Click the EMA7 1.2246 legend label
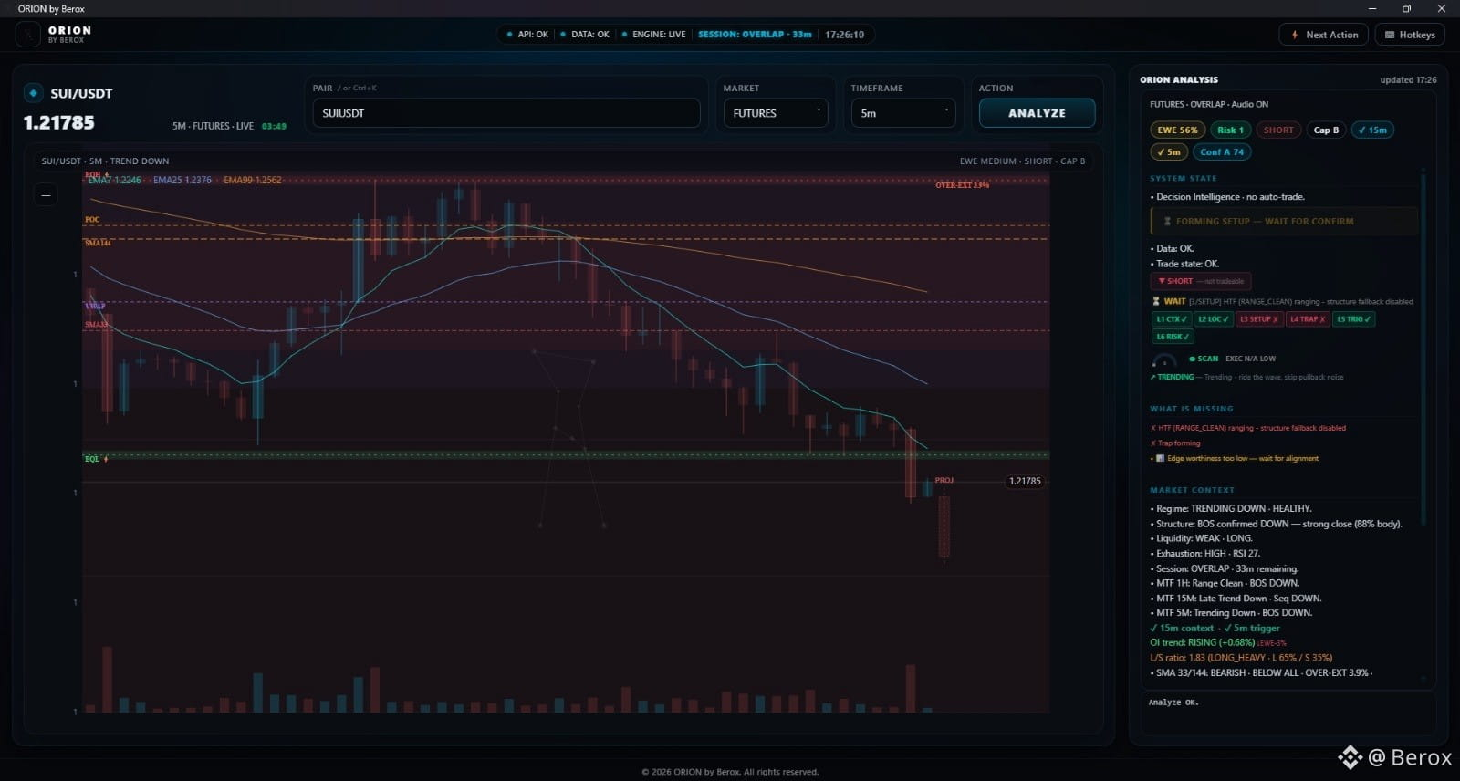Screen dimensions: 1460x781 point(114,180)
